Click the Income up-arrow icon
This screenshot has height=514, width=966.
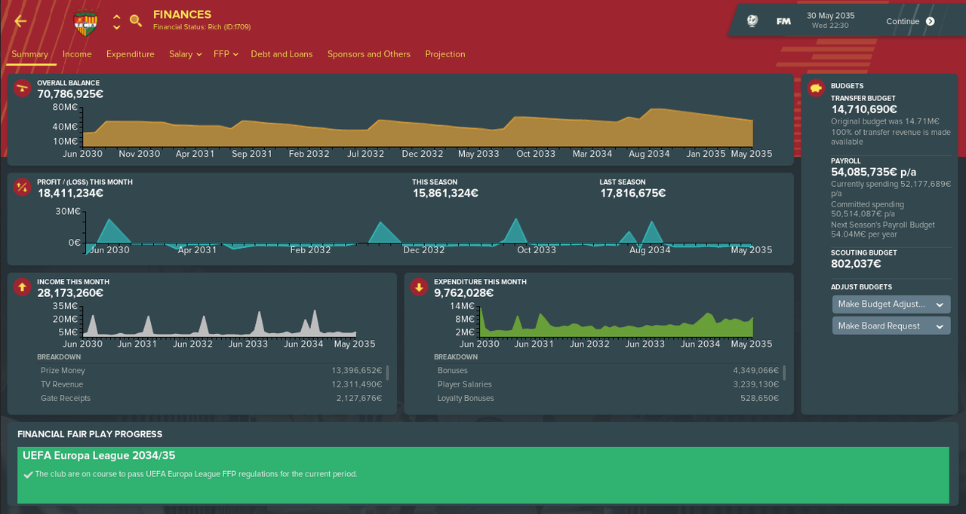click(22, 286)
